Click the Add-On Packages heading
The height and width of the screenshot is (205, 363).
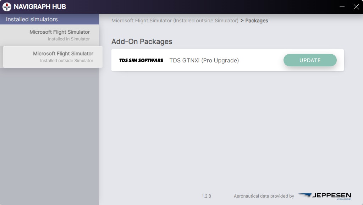[142, 41]
